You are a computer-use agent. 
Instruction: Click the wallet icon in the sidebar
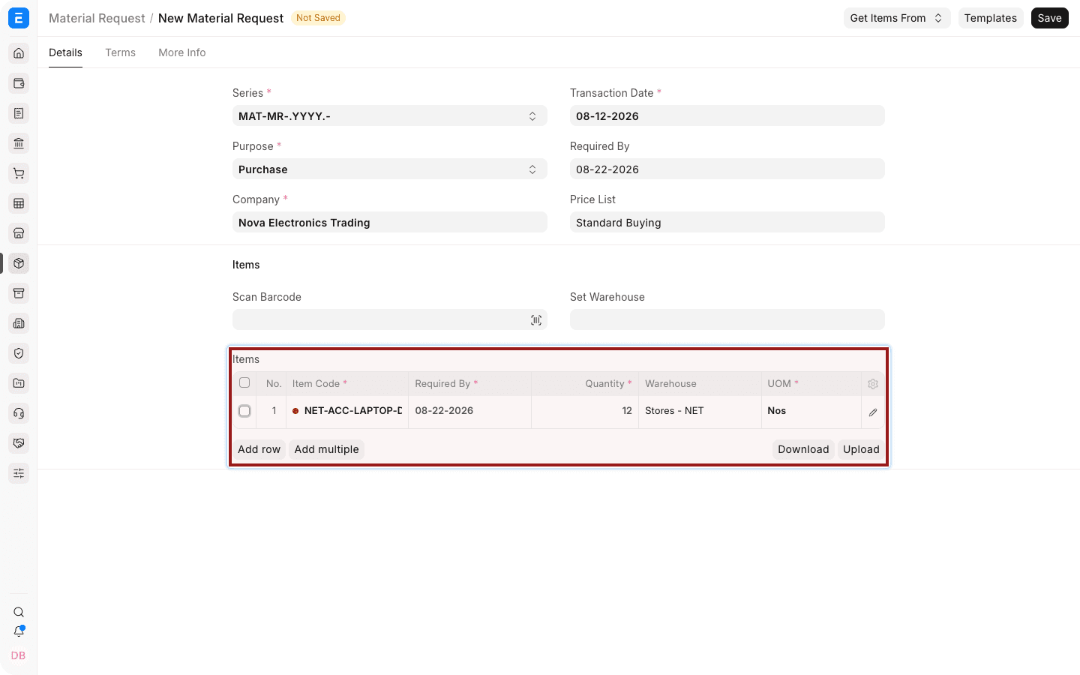pyautogui.click(x=19, y=83)
